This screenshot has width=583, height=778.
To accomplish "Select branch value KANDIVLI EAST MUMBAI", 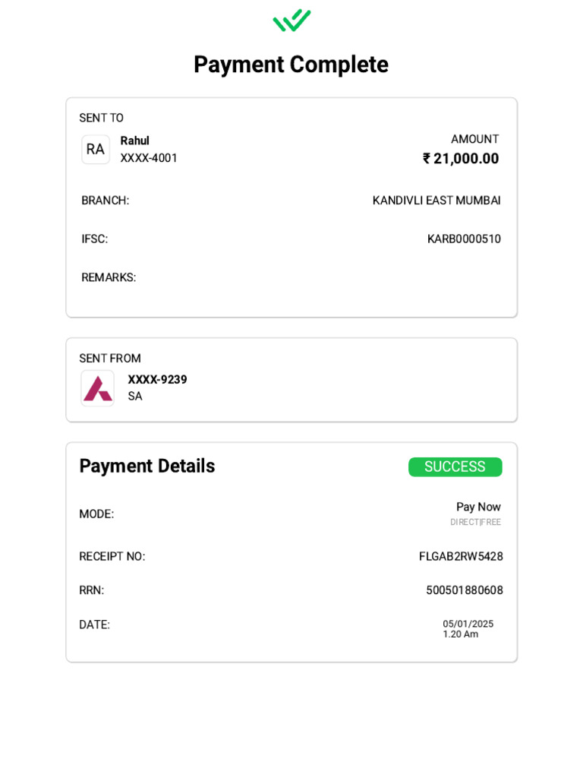I will tap(436, 201).
